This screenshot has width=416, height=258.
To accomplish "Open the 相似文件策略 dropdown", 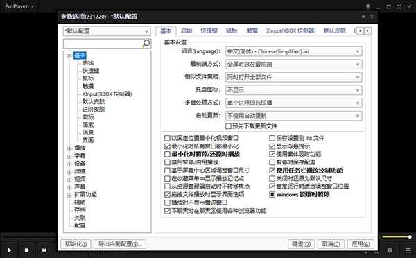I will (294, 77).
